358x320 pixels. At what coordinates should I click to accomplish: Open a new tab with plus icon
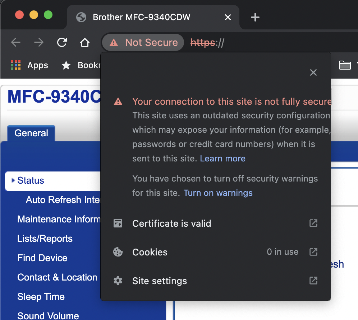tap(255, 17)
